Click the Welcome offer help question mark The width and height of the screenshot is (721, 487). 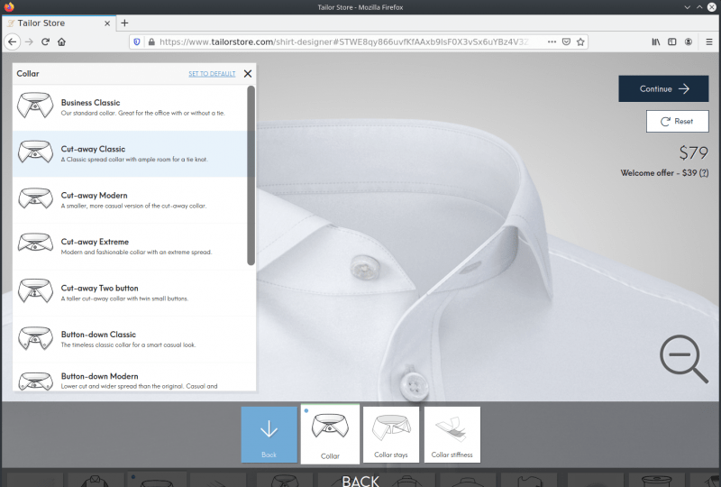coord(704,173)
